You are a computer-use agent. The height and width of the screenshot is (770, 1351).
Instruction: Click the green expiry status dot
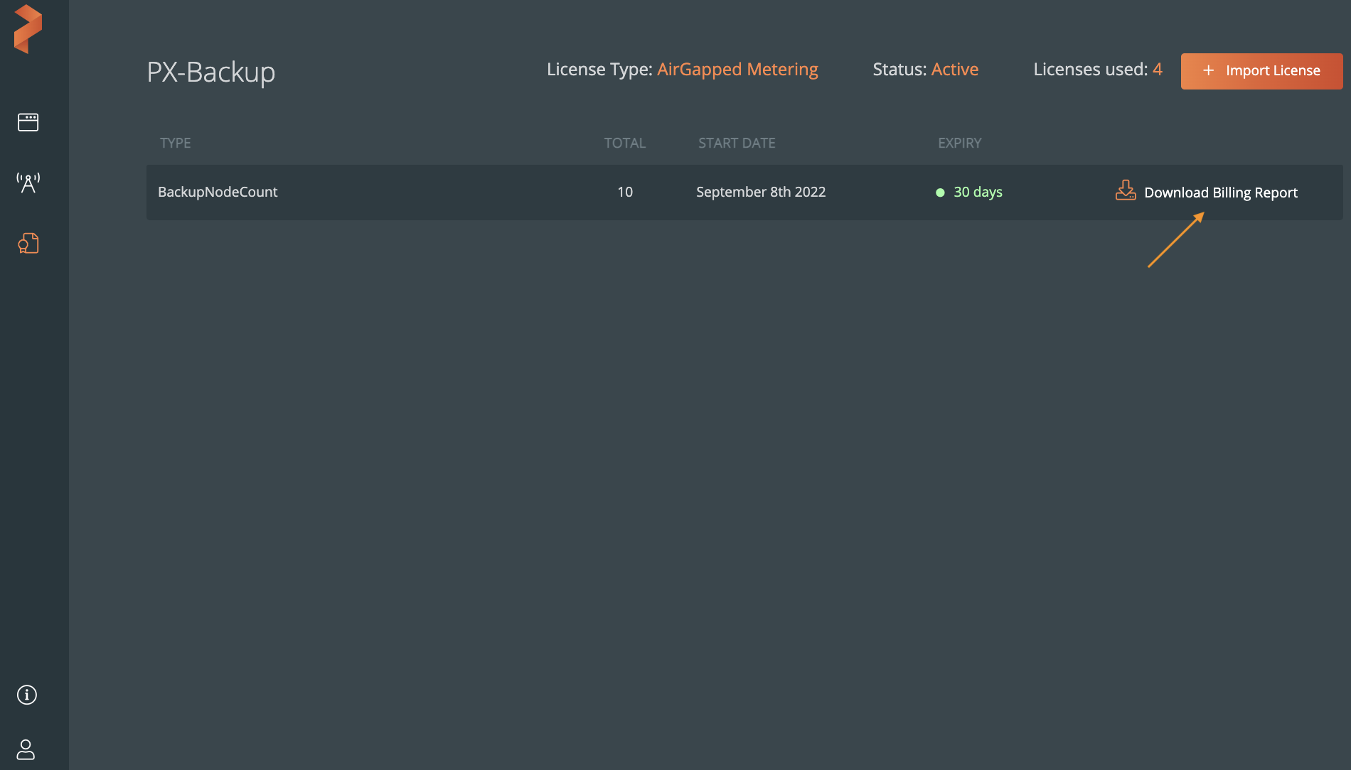coord(940,192)
